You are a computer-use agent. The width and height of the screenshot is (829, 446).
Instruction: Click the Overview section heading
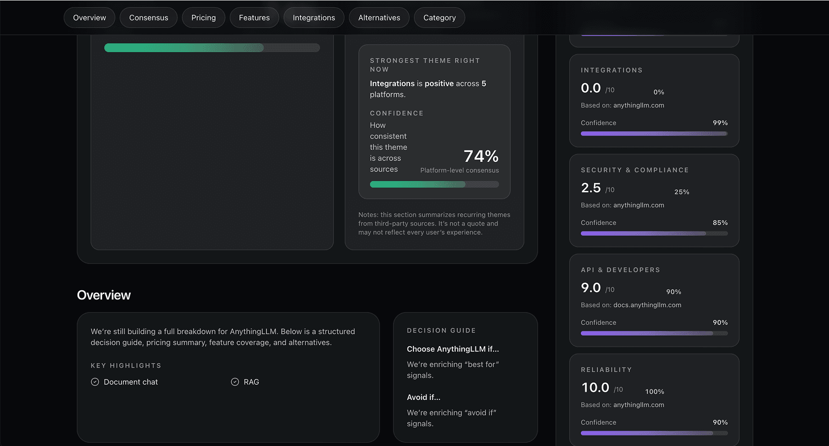click(x=104, y=295)
